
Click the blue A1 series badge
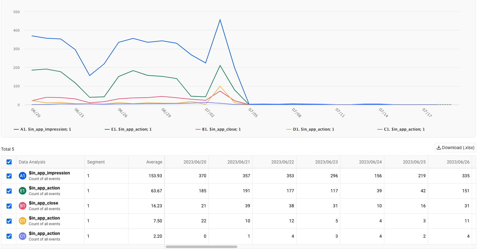[22, 176]
